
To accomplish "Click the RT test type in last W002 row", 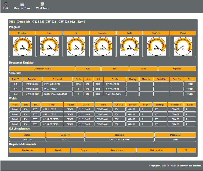I will tap(160, 124).
